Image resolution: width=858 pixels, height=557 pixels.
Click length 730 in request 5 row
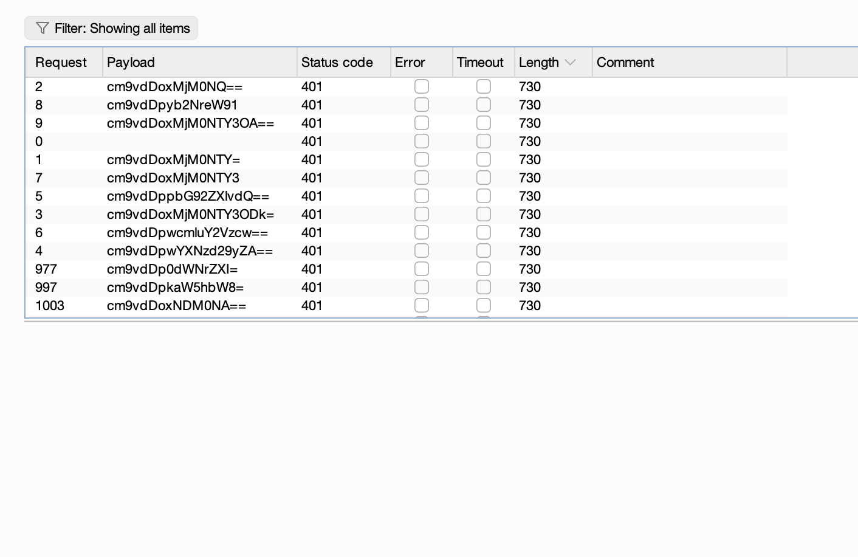[x=530, y=196]
